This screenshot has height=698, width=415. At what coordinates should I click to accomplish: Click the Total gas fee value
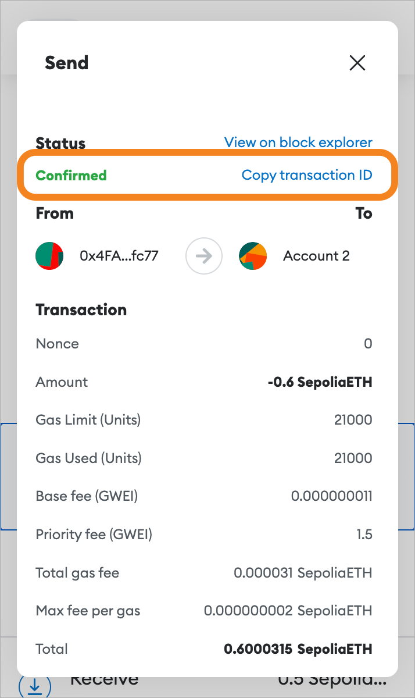303,573
